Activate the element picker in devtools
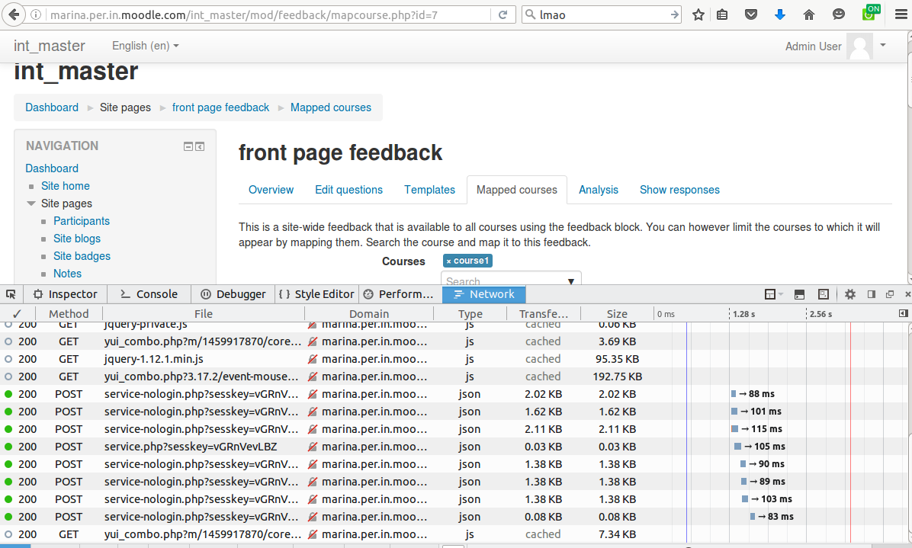 coord(11,294)
